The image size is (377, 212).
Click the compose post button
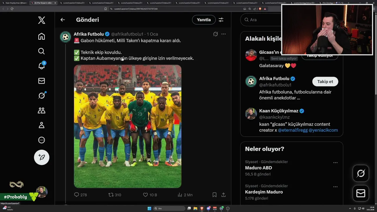tap(42, 157)
